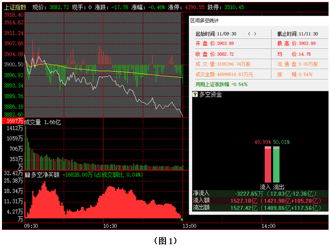
Task: Click the red 流入 inflow bar
Action: [268, 165]
